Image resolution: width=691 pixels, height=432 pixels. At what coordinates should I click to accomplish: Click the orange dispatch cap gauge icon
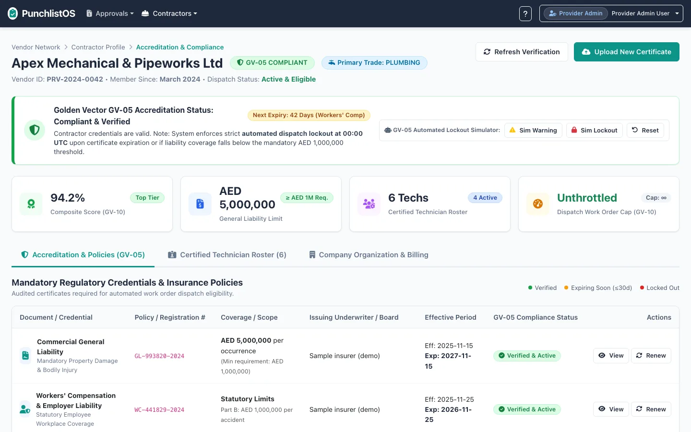point(538,204)
